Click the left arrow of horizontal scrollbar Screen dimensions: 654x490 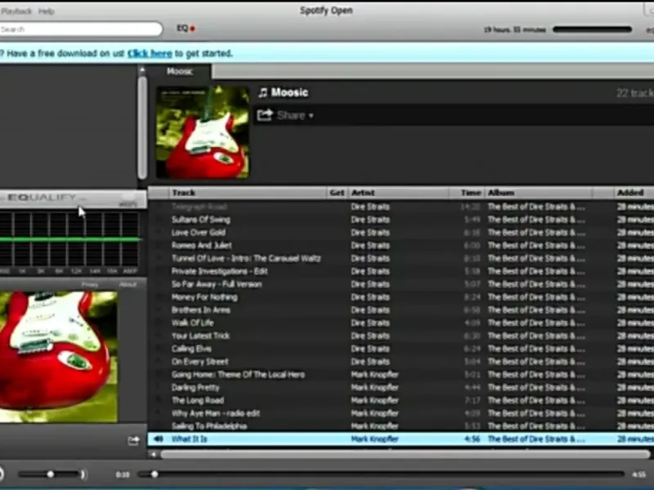pos(154,455)
